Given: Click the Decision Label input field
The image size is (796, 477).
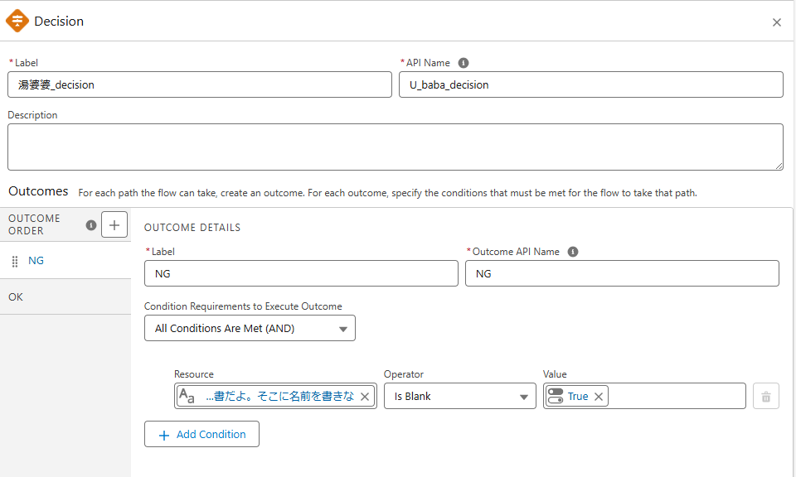Looking at the screenshot, I should click(199, 84).
